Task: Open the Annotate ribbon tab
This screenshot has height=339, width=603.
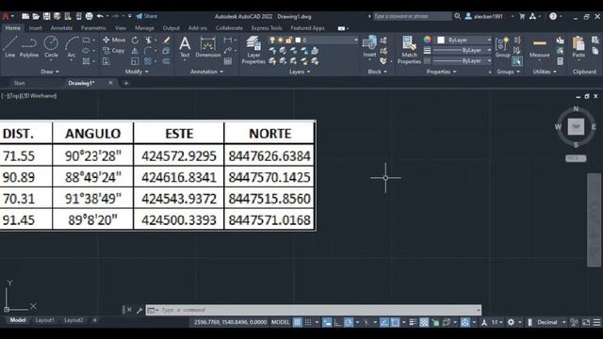Action: [61, 28]
